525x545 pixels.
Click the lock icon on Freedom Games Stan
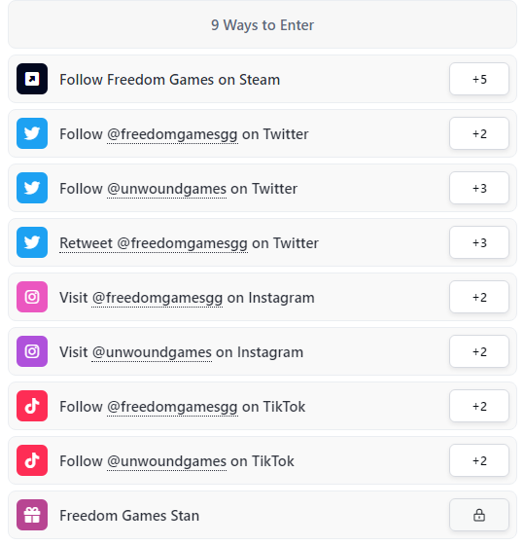479,515
